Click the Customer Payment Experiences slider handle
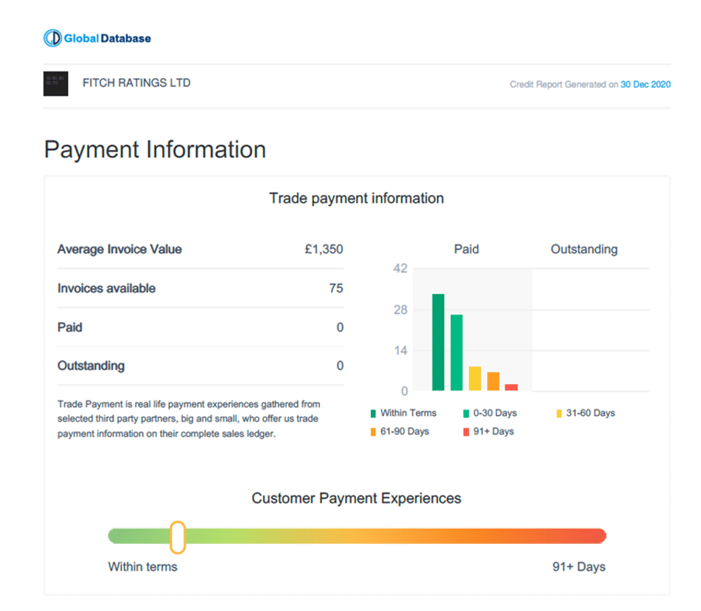Viewport: 701px width, 611px height. coord(177,537)
